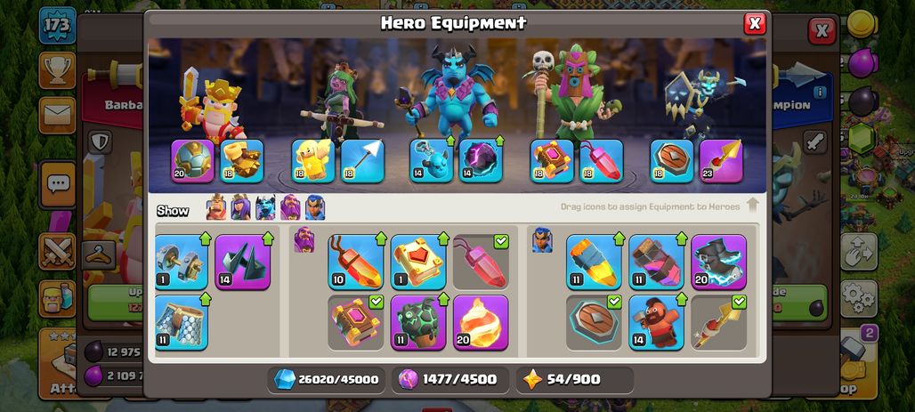Screen dimensions: 915x412
Task: Select the equipped Seeking Shield with checkmark
Action: (594, 323)
